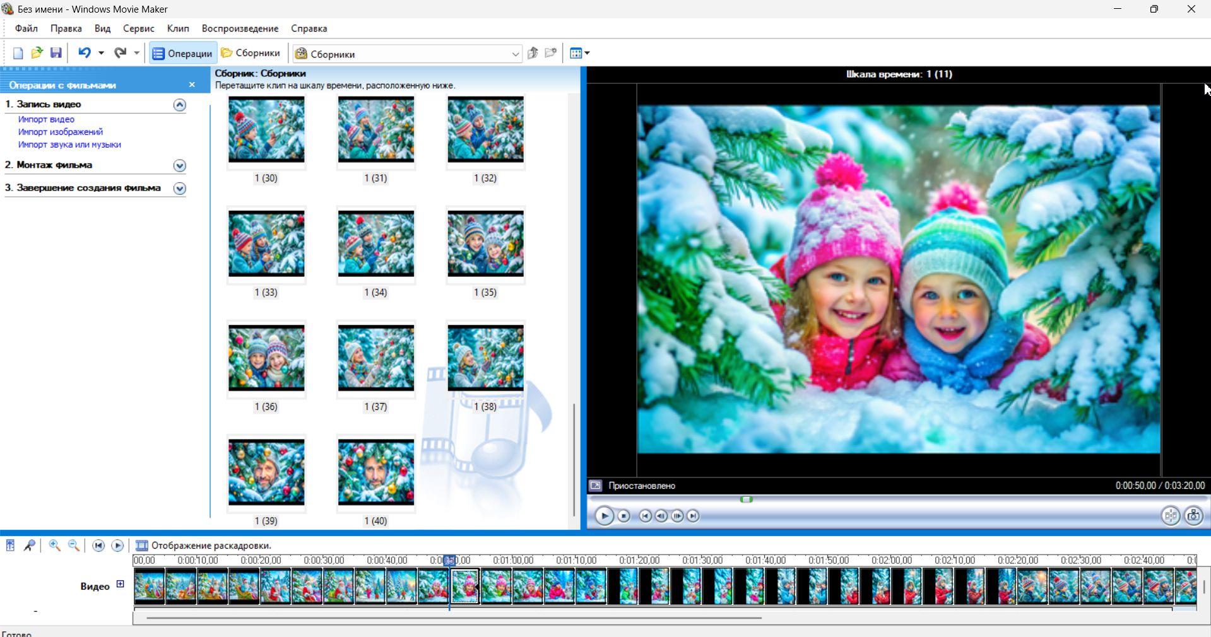Toggle the Операции tasks pane button
This screenshot has height=637, width=1211.
pyautogui.click(x=182, y=54)
